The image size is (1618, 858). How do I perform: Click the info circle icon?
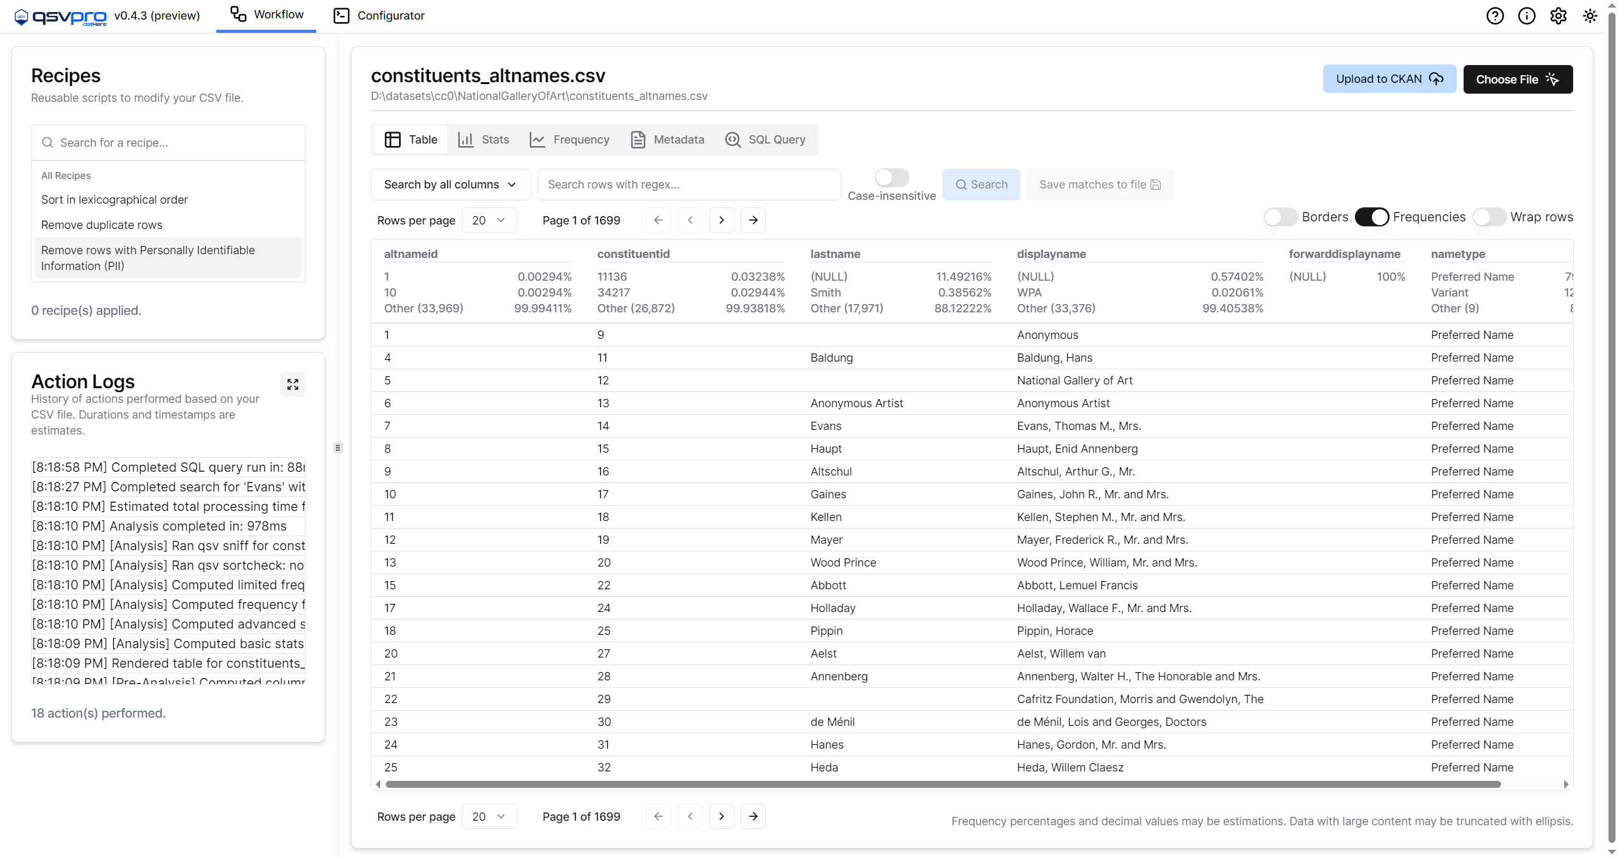pyautogui.click(x=1526, y=16)
